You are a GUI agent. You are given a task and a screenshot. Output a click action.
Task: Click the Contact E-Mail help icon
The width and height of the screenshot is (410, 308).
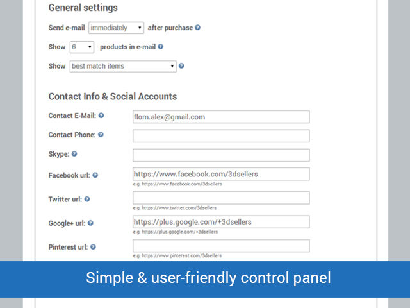(x=101, y=116)
